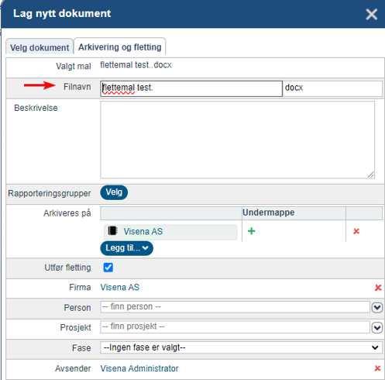Image resolution: width=385 pixels, height=380 pixels.
Task: Expand the Person dropdown arrow
Action: tap(377, 307)
